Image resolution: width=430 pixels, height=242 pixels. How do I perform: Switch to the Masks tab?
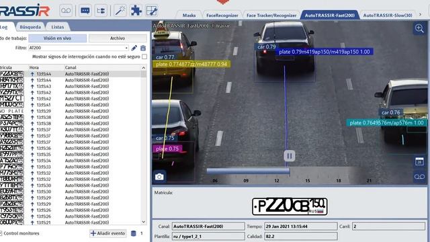point(189,15)
